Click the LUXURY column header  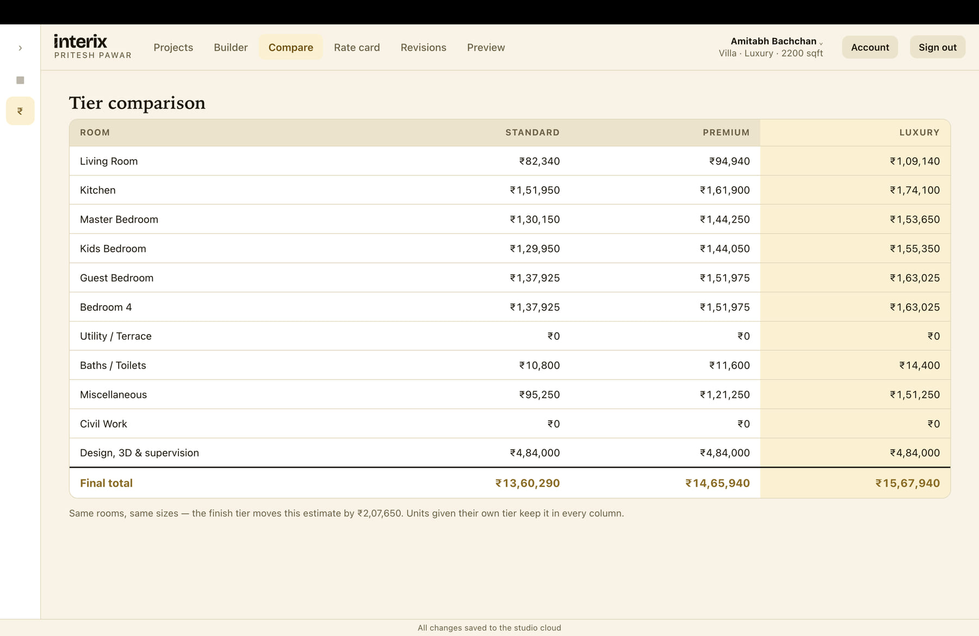919,133
